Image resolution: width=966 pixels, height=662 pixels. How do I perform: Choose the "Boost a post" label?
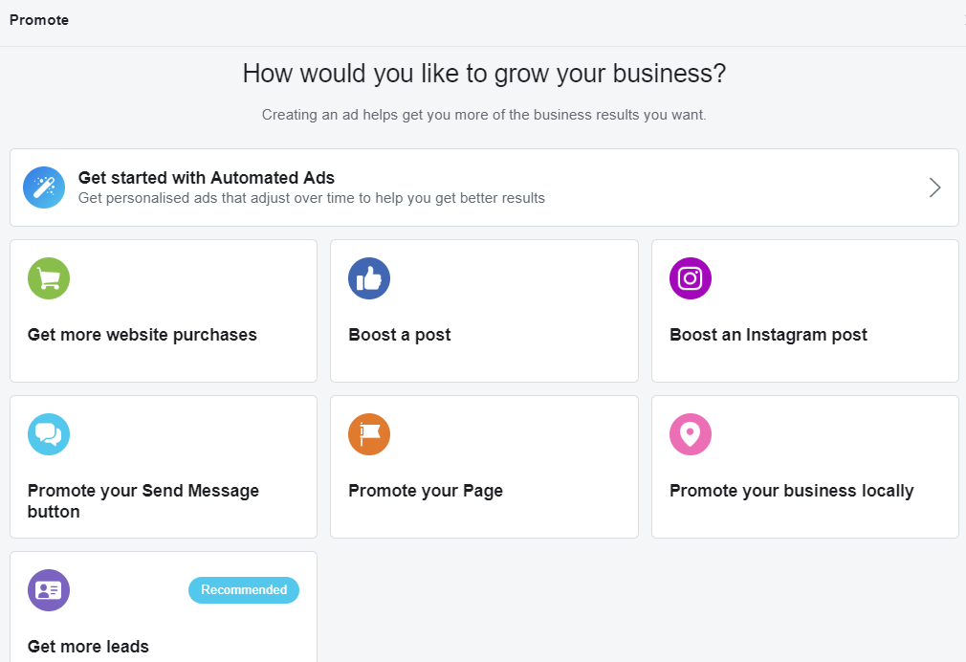click(400, 335)
